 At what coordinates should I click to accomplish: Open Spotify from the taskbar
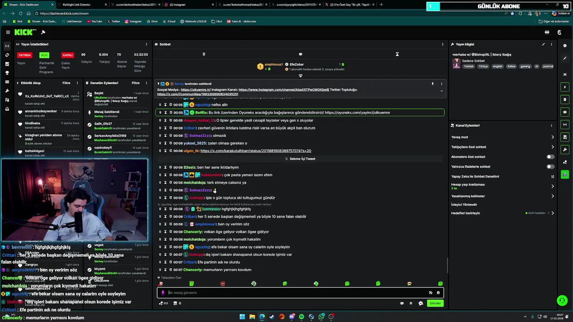pos(301,317)
